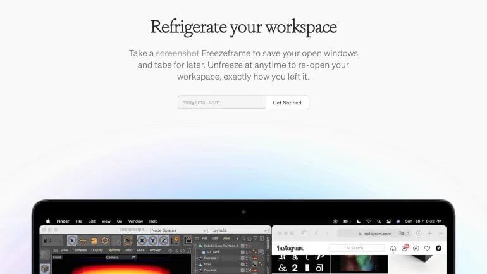Toggle the Subdivision Surface.1 checkbox
This screenshot has height=274, width=487.
(243, 246)
